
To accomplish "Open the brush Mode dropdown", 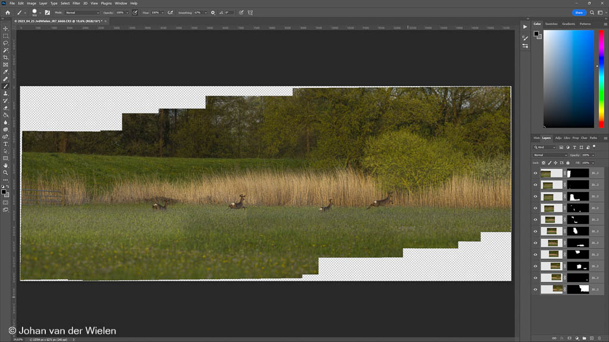I will click(x=82, y=12).
